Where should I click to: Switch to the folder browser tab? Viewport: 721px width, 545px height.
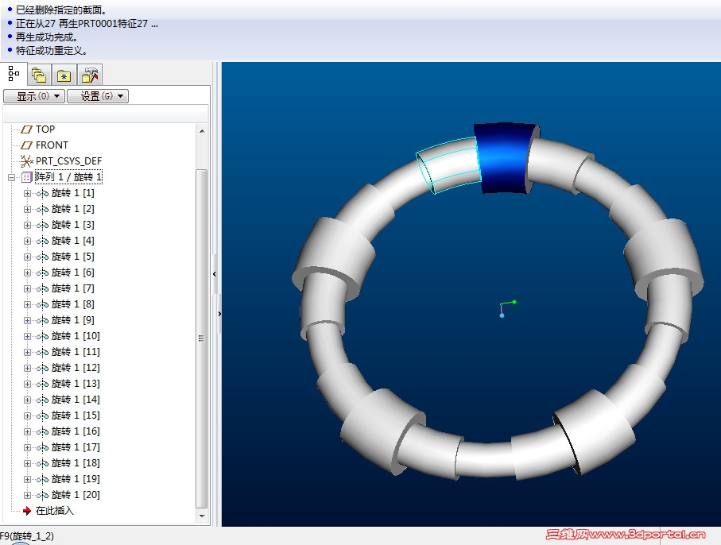[39, 75]
